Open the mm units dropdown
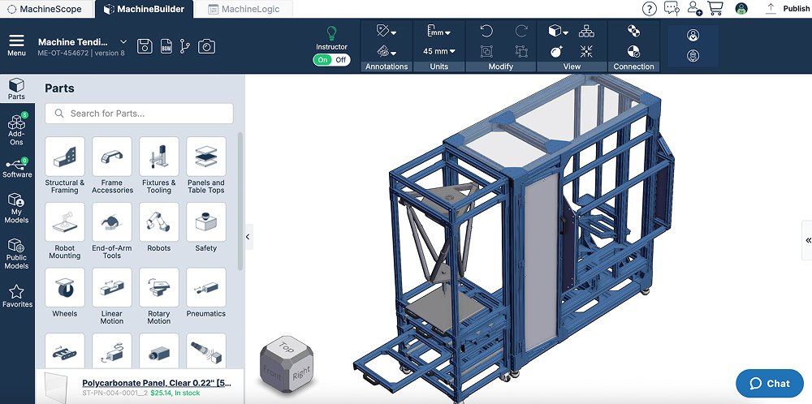 [438, 31]
